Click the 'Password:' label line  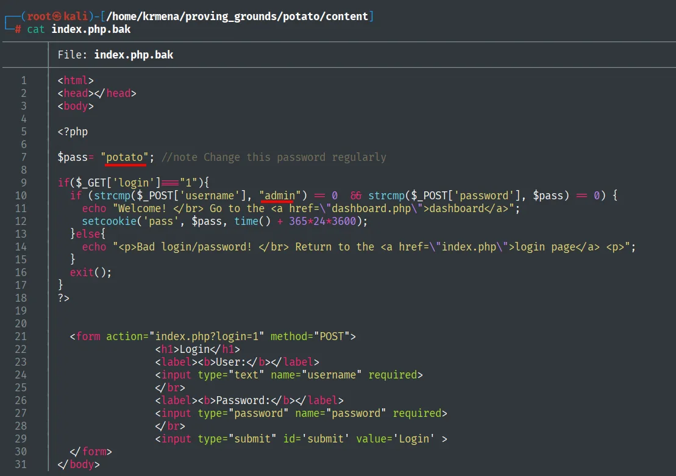(249, 400)
